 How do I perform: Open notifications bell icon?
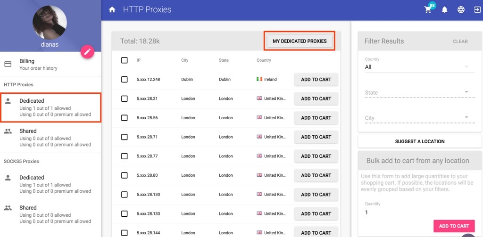click(444, 10)
